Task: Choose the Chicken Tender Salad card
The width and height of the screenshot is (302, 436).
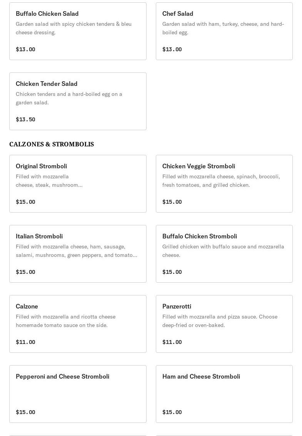Action: [78, 101]
